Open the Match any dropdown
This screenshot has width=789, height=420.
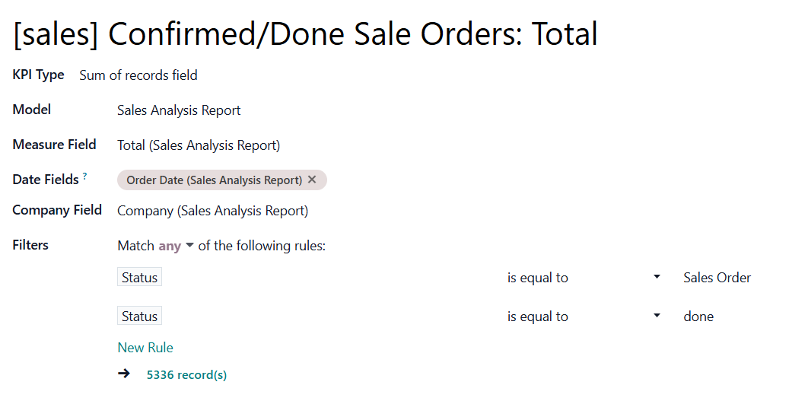(x=176, y=246)
